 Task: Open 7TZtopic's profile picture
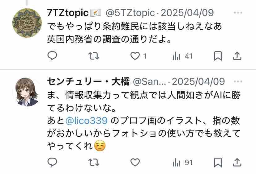coord(27,23)
